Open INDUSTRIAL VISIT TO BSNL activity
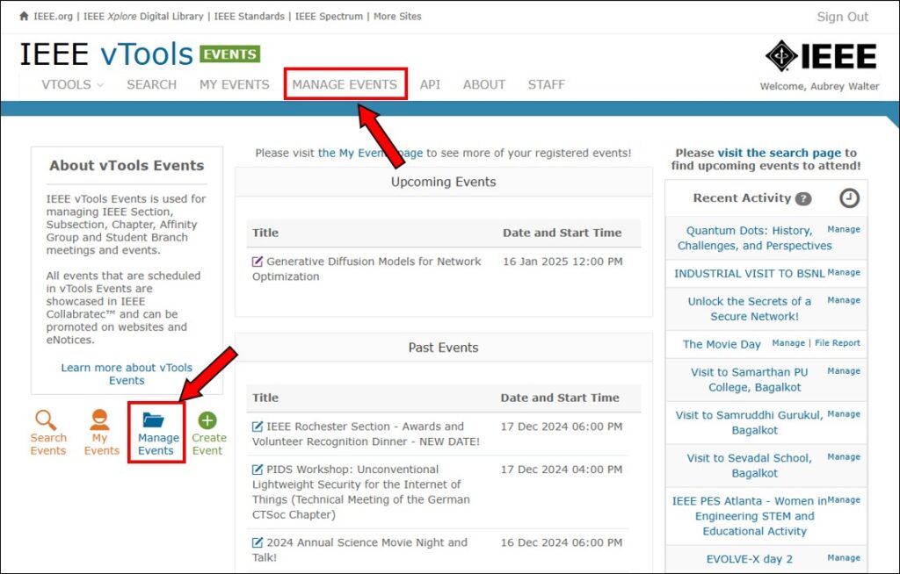This screenshot has width=900, height=574. tap(749, 274)
